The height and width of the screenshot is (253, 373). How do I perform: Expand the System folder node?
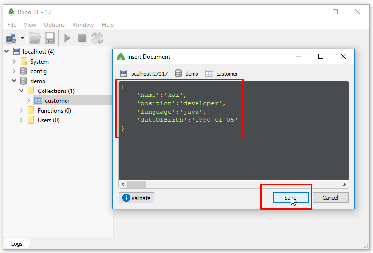pos(14,62)
